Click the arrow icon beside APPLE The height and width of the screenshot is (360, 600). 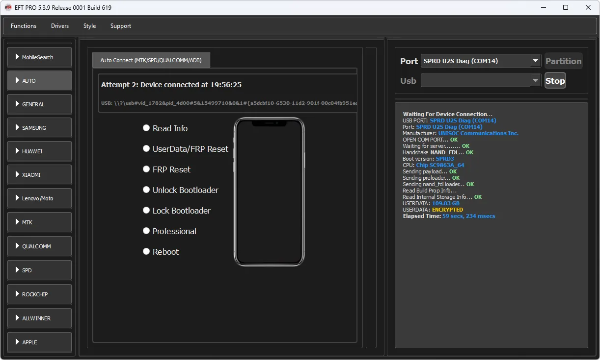click(x=17, y=342)
